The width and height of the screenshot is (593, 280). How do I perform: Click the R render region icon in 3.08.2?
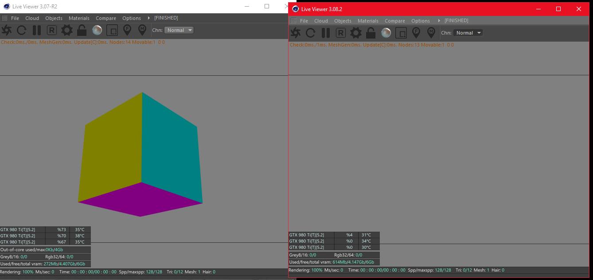tap(341, 33)
